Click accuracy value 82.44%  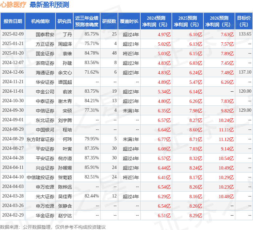pyautogui.click(x=92, y=196)
